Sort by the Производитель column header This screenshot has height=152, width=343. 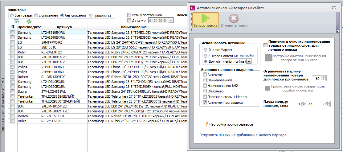29,27
